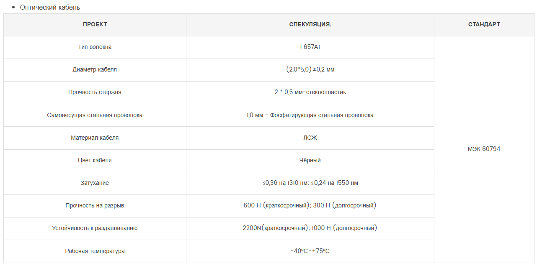Image resolution: width=537 pixels, height=266 pixels.
Task: Click the ПРОЕКТ column header
Action: click(x=95, y=25)
